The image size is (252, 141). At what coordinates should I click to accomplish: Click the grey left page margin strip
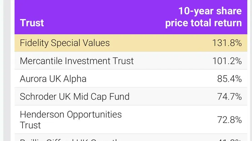(7, 70)
